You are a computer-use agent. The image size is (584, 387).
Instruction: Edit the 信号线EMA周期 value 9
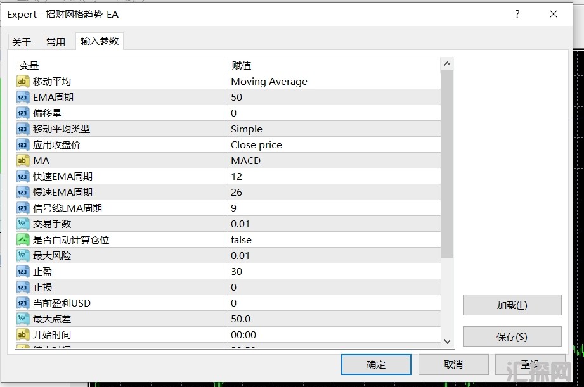pos(334,208)
